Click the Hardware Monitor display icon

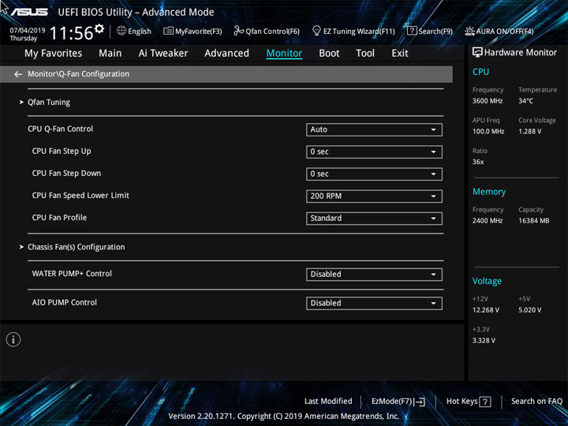[477, 53]
